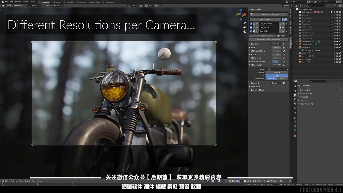
Task: Disable the Depth of Field checkbox
Action: coord(252,51)
